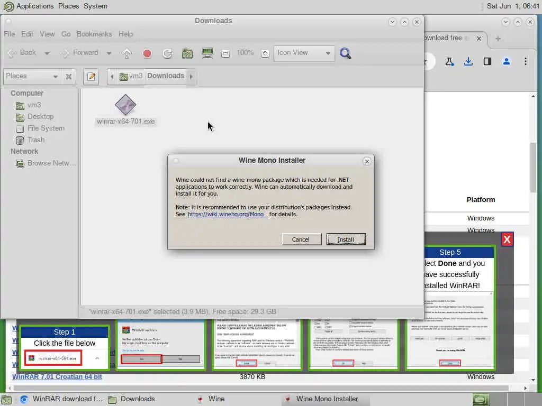The height and width of the screenshot is (406, 542).
Task: Go to the Home folder icon
Action: click(x=187, y=53)
